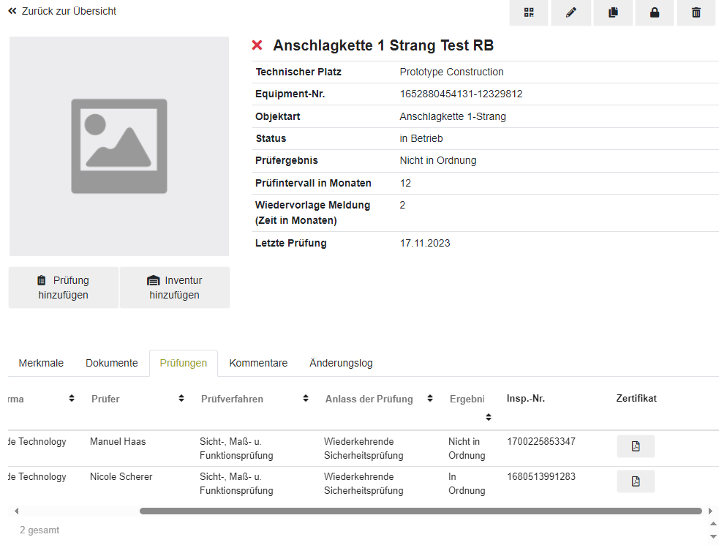This screenshot has height=548, width=727.
Task: Click the duplicate copy icon
Action: coord(613,12)
